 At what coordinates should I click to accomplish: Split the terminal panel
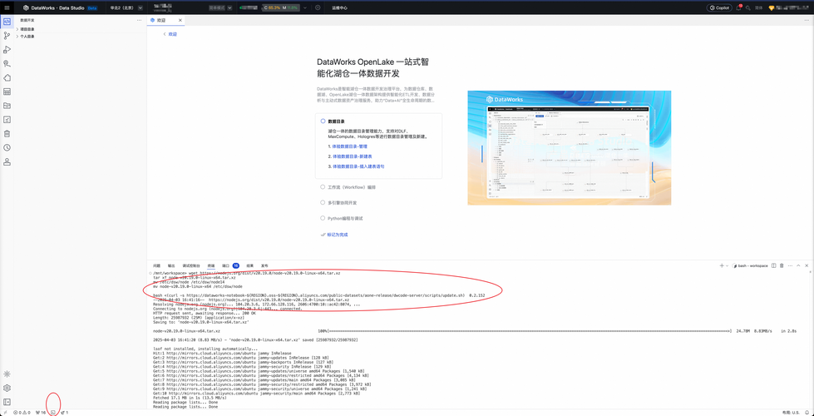pyautogui.click(x=773, y=266)
